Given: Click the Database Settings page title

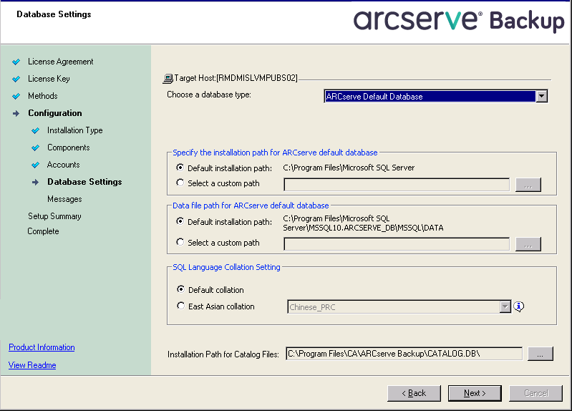Looking at the screenshot, I should point(54,14).
